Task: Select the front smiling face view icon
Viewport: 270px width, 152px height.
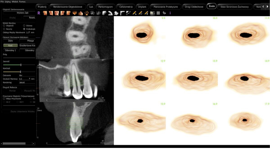Action: [57, 13]
